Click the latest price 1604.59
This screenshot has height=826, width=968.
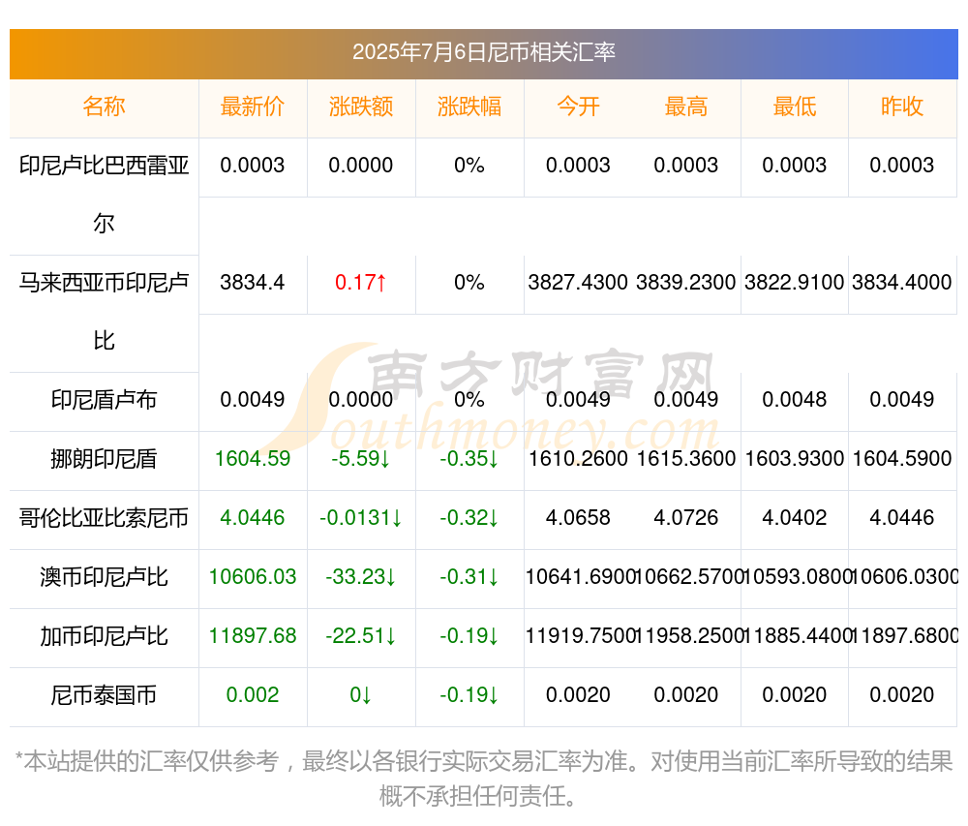pyautogui.click(x=252, y=459)
